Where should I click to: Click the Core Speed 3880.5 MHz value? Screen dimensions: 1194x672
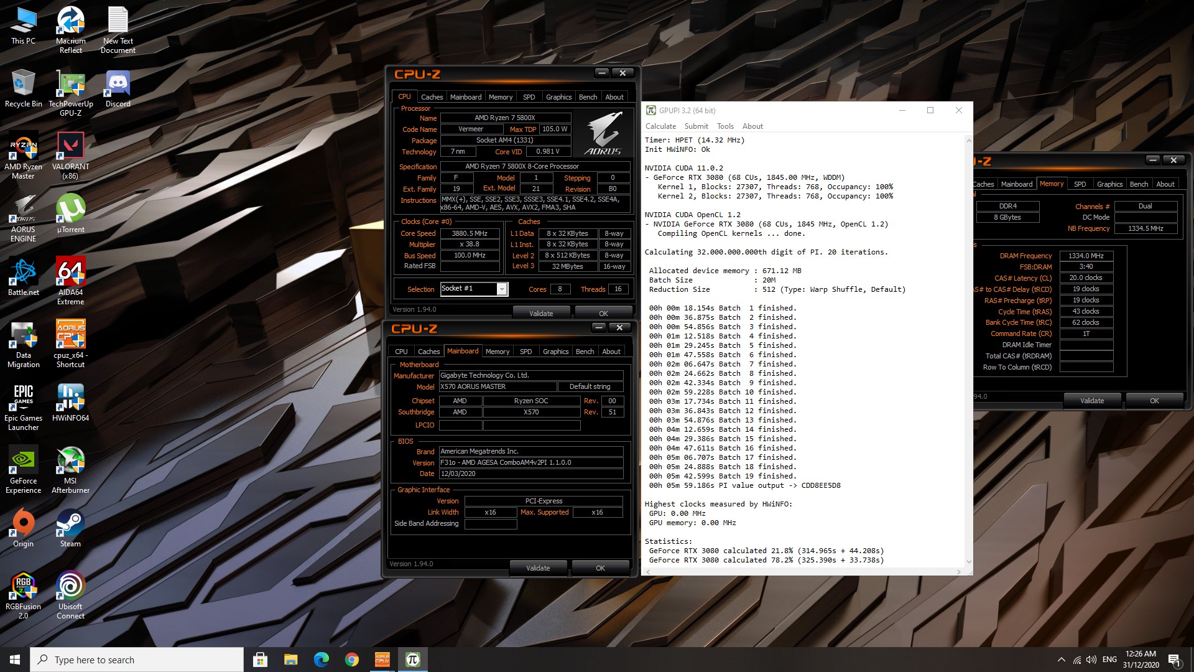pyautogui.click(x=470, y=233)
